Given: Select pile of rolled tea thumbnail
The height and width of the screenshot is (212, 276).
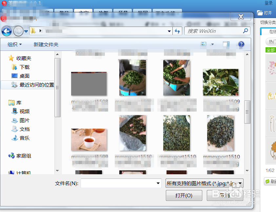Looking at the screenshot, I should pos(221,133).
